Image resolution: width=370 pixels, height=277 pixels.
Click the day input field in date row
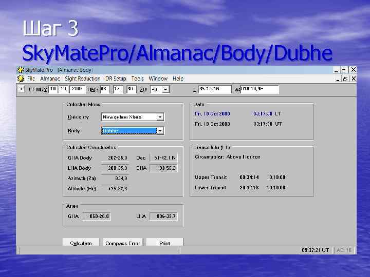(63, 89)
